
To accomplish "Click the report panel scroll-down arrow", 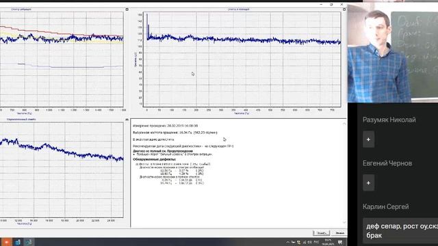I will pyautogui.click(x=344, y=223).
